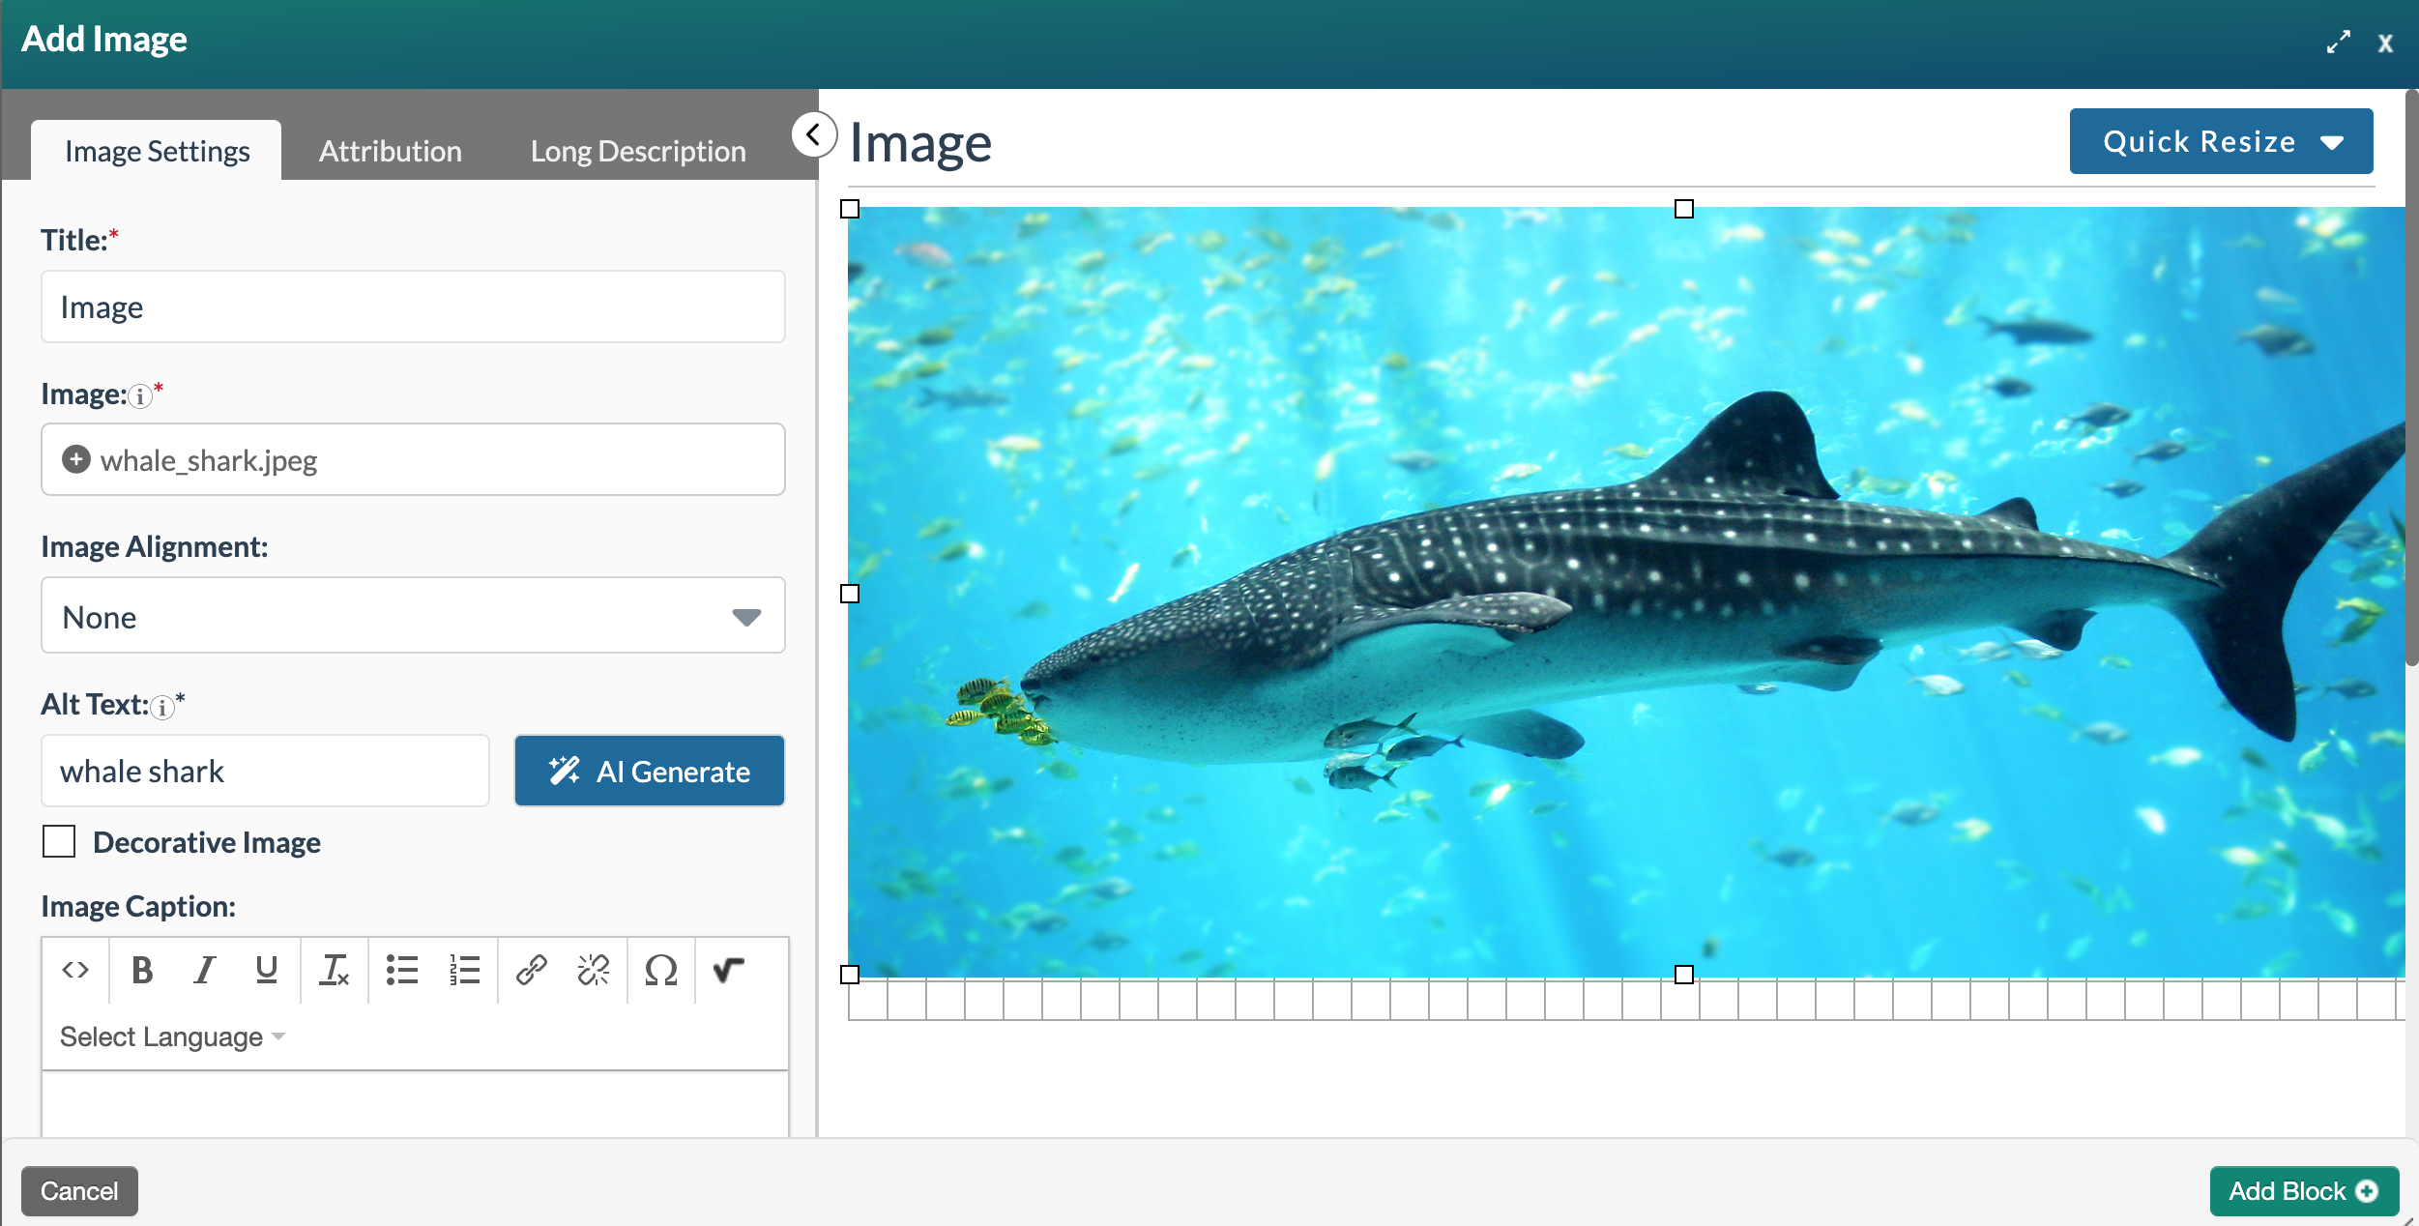
Task: Collapse the settings panel with the chevron arrow
Action: (814, 134)
